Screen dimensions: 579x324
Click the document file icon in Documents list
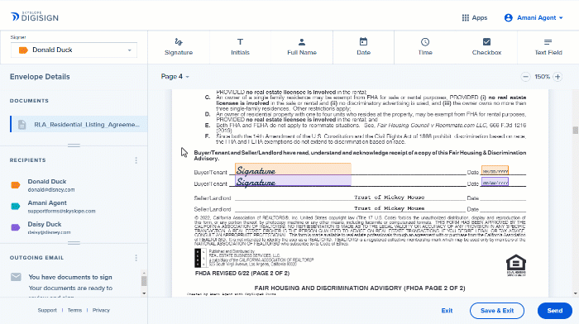(x=22, y=124)
